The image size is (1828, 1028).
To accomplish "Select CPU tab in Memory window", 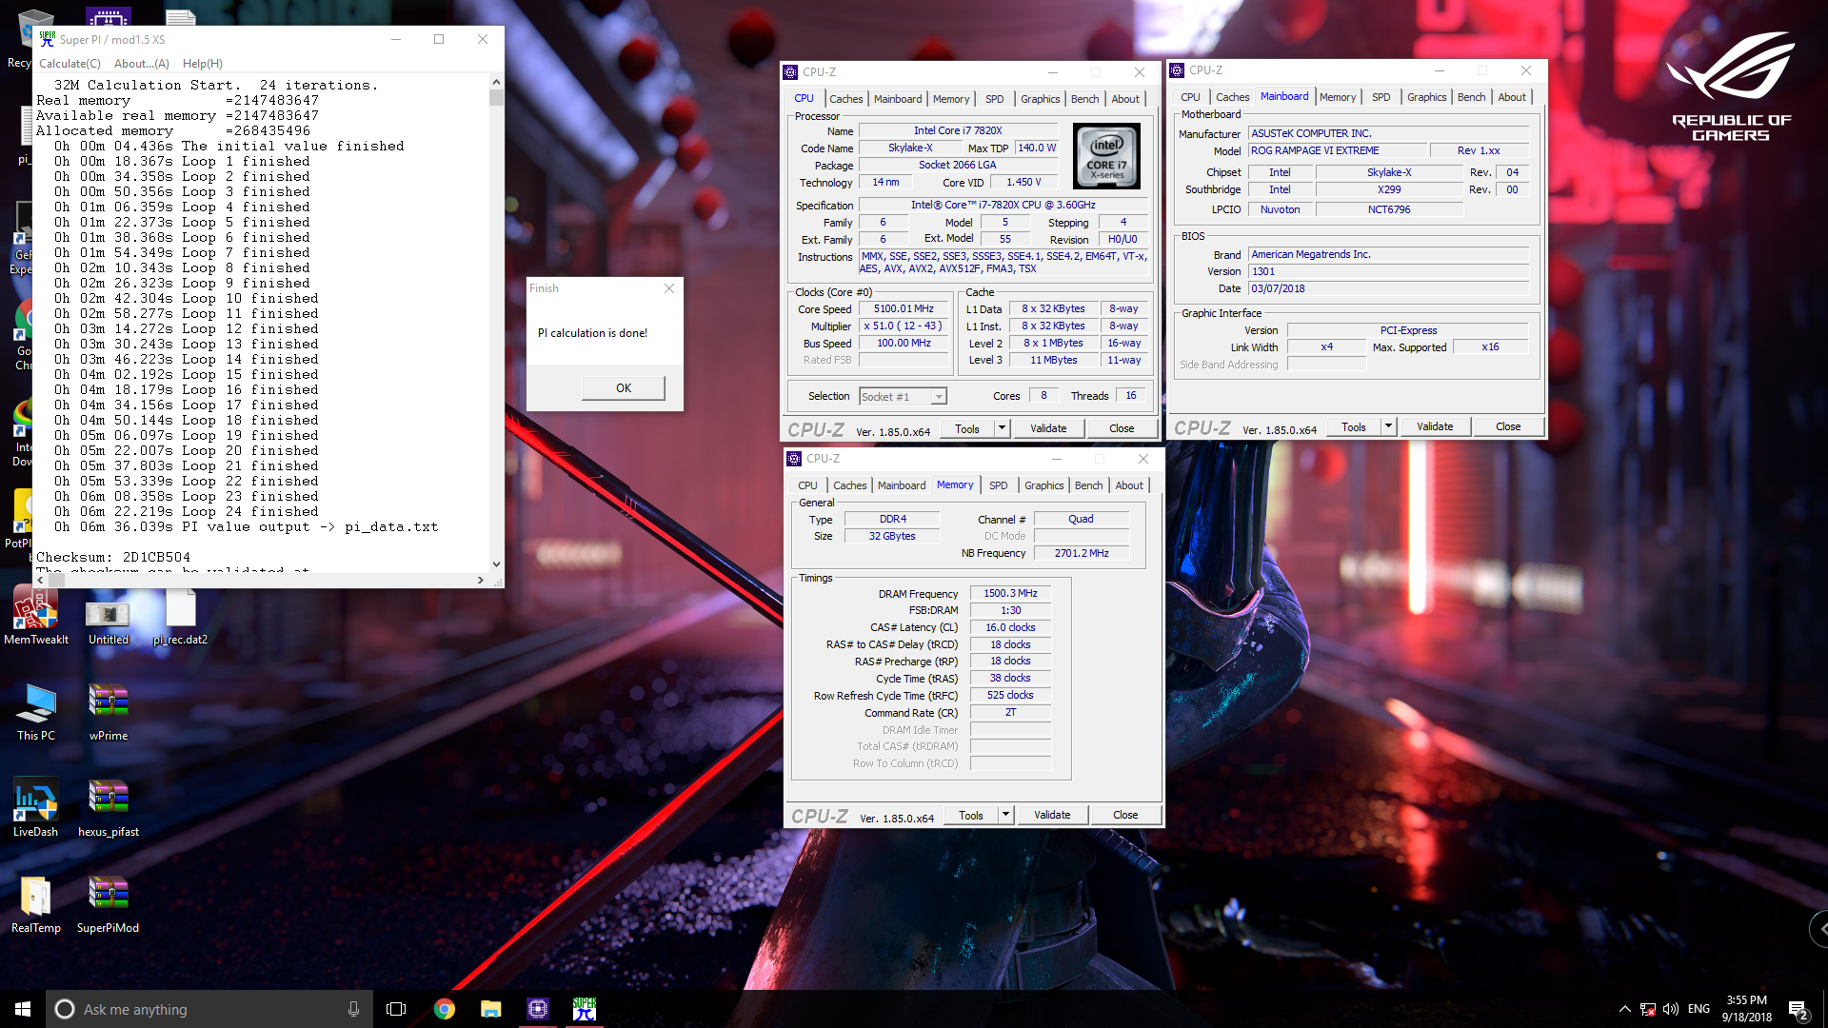I will [807, 485].
